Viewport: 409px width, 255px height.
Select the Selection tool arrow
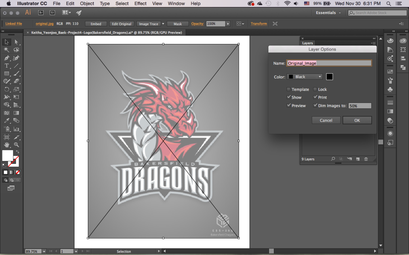[x=6, y=42]
